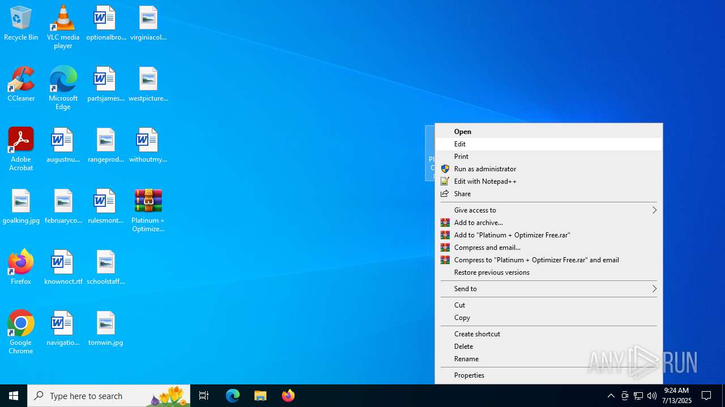The width and height of the screenshot is (725, 407).
Task: Open the Recycle Bin desktop icon
Action: point(21,24)
